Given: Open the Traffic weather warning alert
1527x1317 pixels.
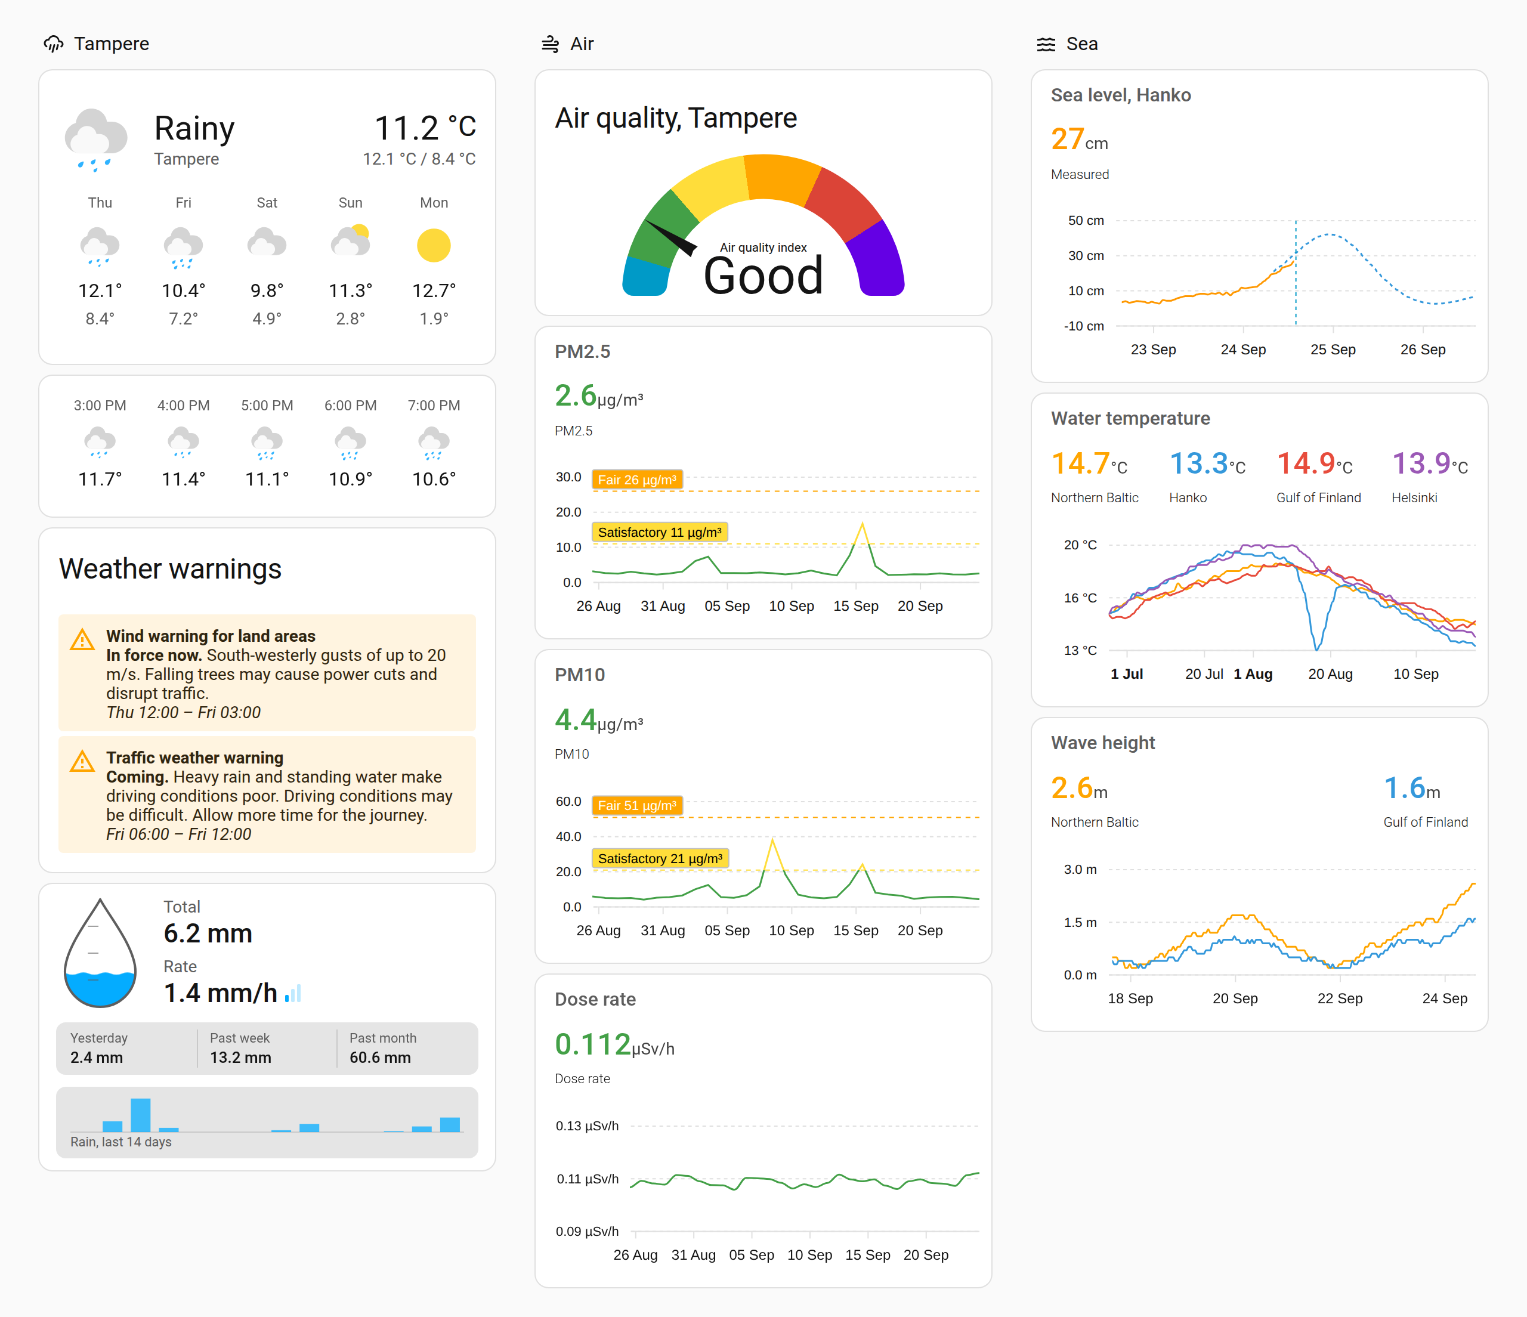Looking at the screenshot, I should coord(267,794).
